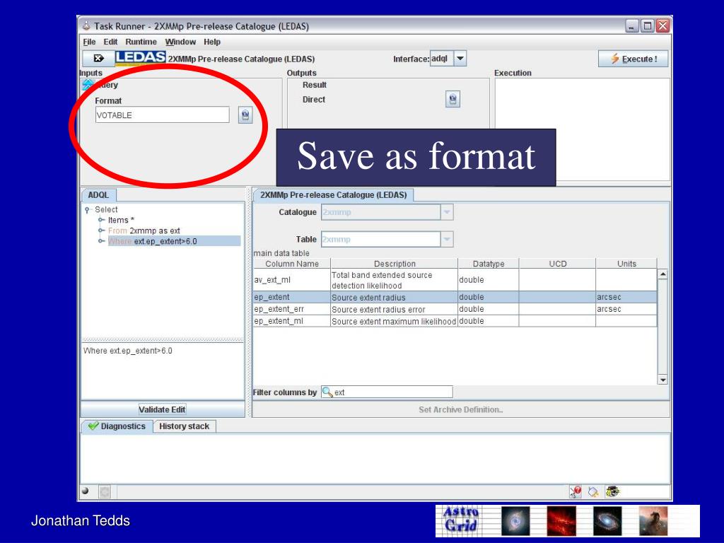Select the av_ext_ml column row
724x543 pixels.
tap(455, 280)
